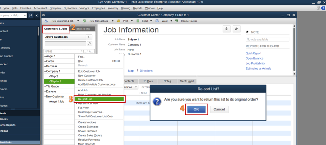Click the Excel spreadsheet icon

pos(138,21)
